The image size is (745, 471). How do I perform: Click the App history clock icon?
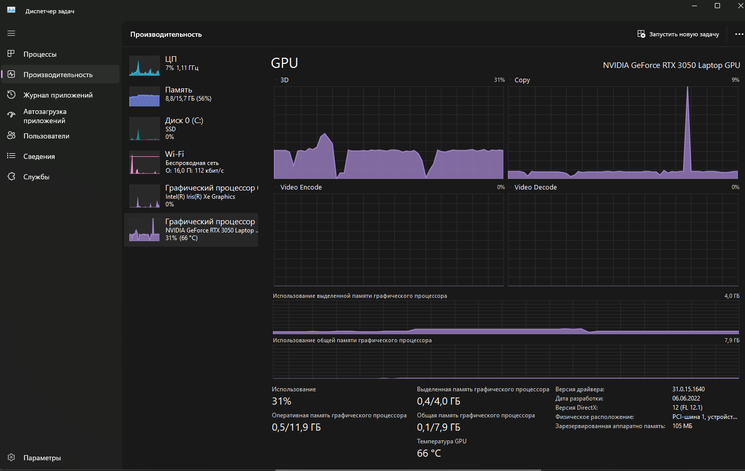coord(11,95)
